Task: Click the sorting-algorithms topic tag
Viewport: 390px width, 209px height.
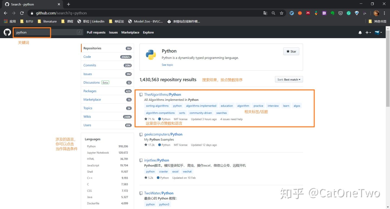Action: [157, 106]
